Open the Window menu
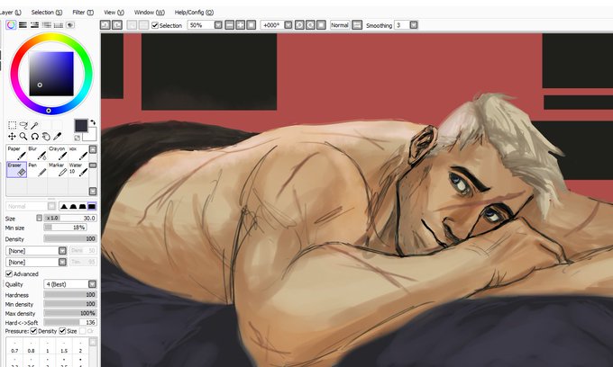613x367 pixels. point(150,13)
